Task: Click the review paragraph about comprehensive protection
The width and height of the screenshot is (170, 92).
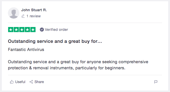Action: (x=78, y=65)
